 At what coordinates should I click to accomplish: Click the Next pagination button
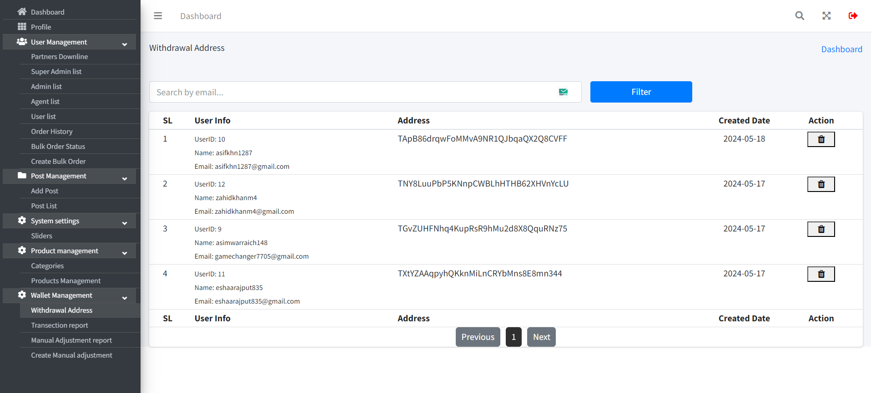coord(541,337)
